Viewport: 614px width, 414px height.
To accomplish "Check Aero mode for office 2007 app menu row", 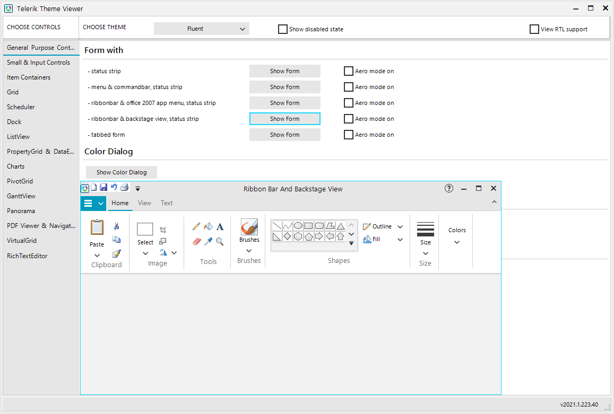I will 349,103.
